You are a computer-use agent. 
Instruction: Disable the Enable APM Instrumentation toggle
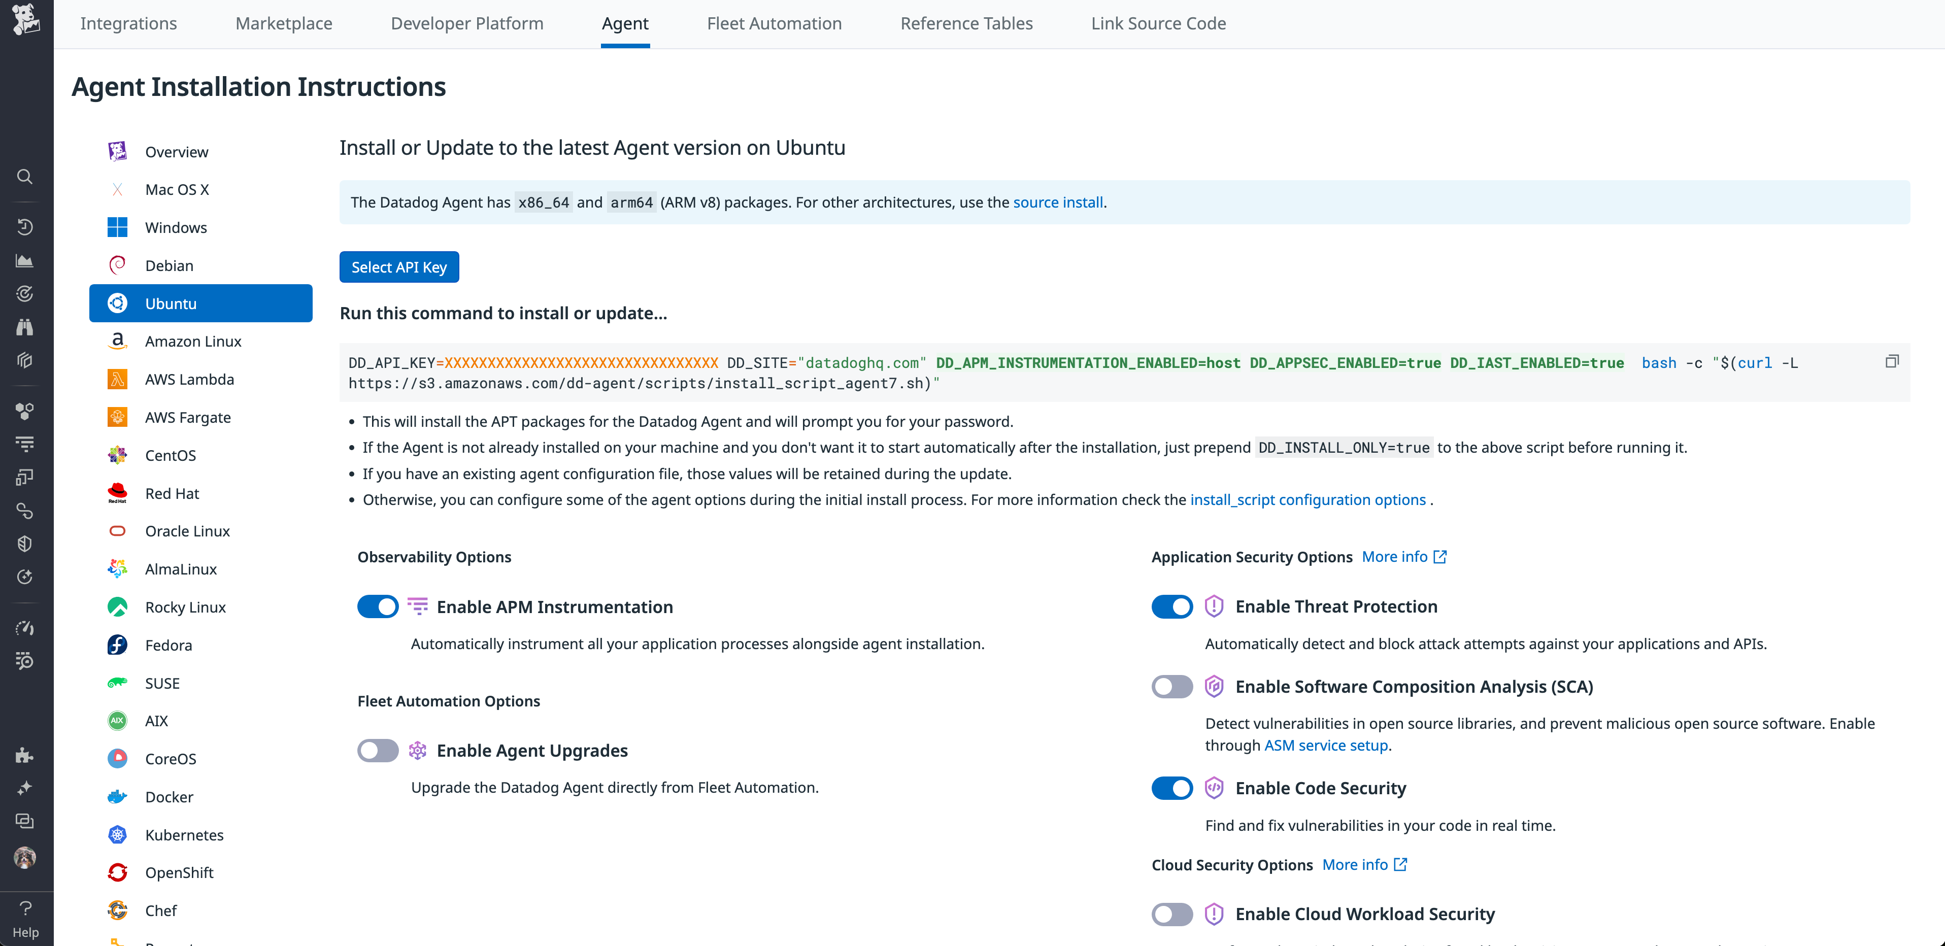pyautogui.click(x=378, y=606)
